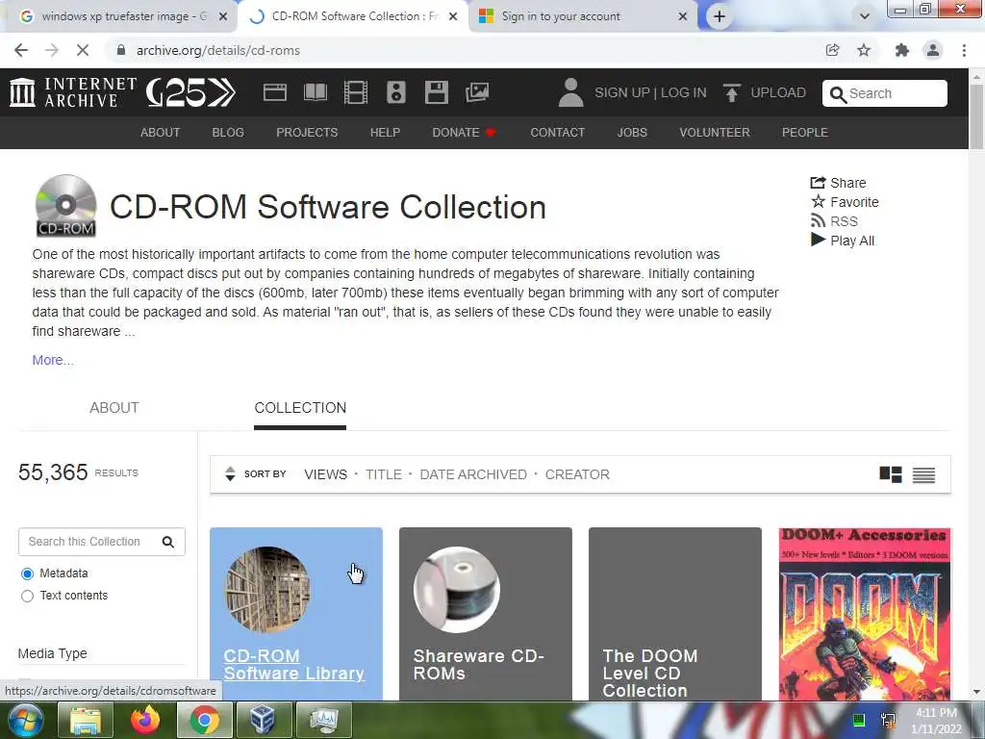The width and height of the screenshot is (985, 739).
Task: Open JOBS in the navigation bar
Action: pos(632,133)
